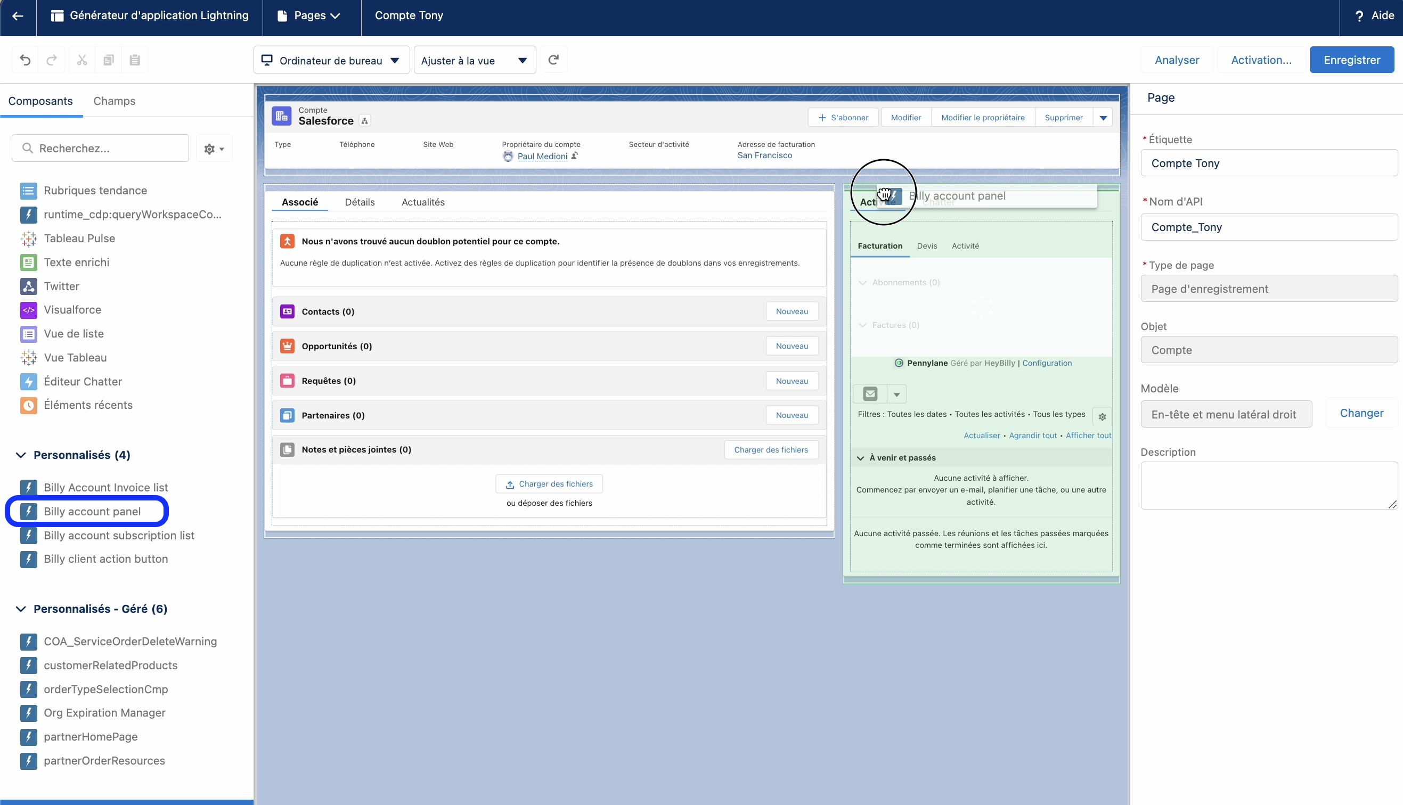This screenshot has height=805, width=1403.
Task: Switch to the Composants tab
Action: 40,101
